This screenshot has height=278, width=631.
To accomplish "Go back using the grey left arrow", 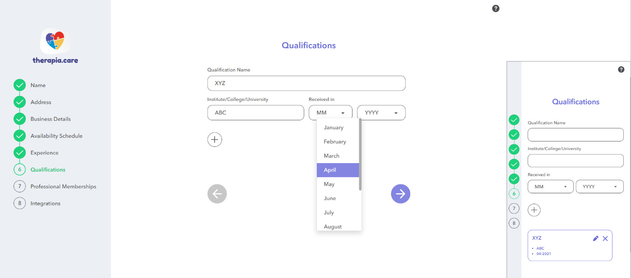I will click(x=217, y=194).
